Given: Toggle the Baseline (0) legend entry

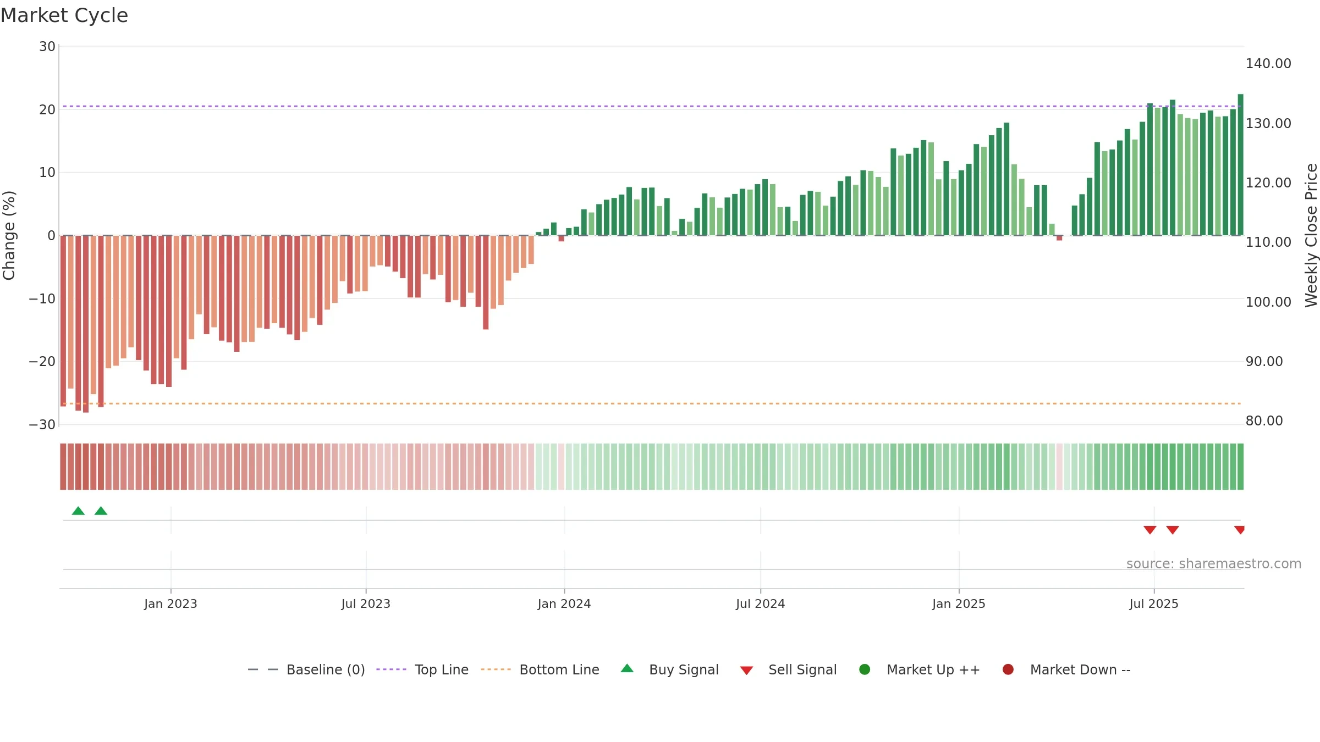Looking at the screenshot, I should coord(306,669).
